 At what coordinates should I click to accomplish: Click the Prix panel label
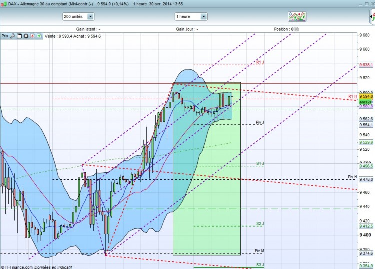coord(5,36)
